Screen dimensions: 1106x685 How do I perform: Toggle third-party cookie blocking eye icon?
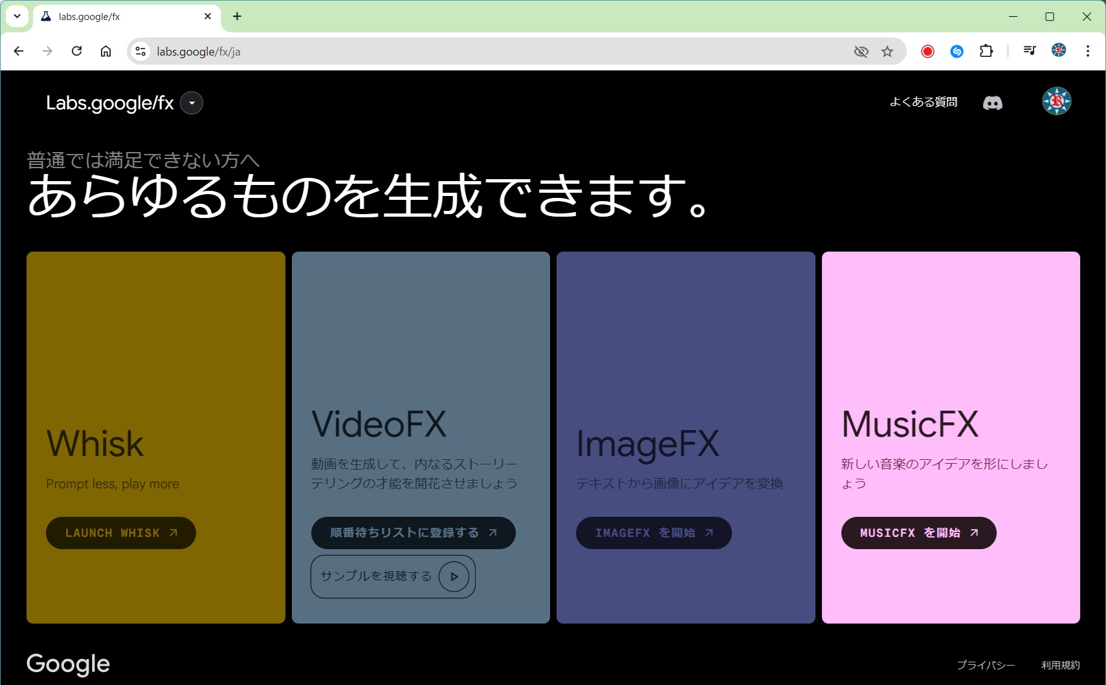pyautogui.click(x=861, y=52)
